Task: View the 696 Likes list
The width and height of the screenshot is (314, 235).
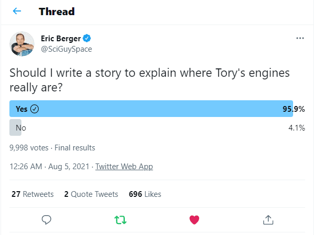Action: [145, 194]
